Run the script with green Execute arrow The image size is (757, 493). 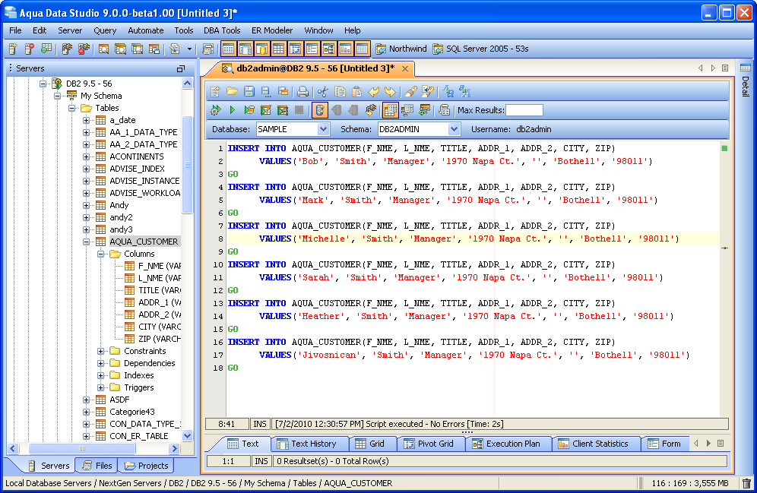pos(233,110)
